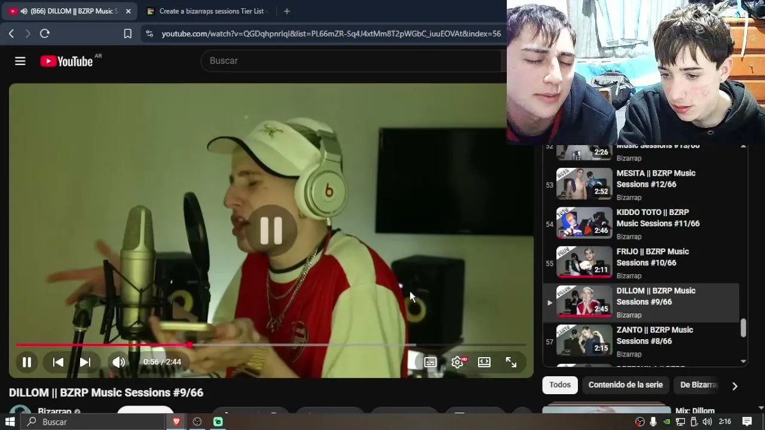The width and height of the screenshot is (765, 430).
Task: Open a new browser tab
Action: (x=287, y=11)
